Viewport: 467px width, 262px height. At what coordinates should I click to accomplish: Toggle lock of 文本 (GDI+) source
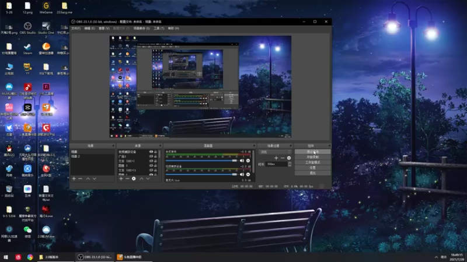click(155, 161)
